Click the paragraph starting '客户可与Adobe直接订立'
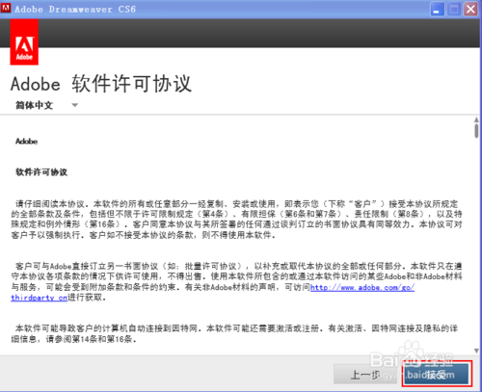The image size is (482, 392). pos(236,281)
